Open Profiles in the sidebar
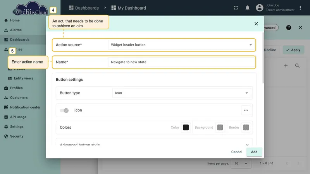 tap(16, 88)
